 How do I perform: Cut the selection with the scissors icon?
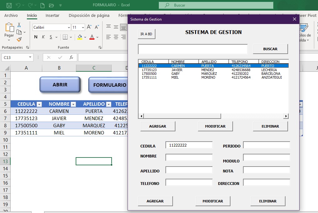tap(19, 25)
